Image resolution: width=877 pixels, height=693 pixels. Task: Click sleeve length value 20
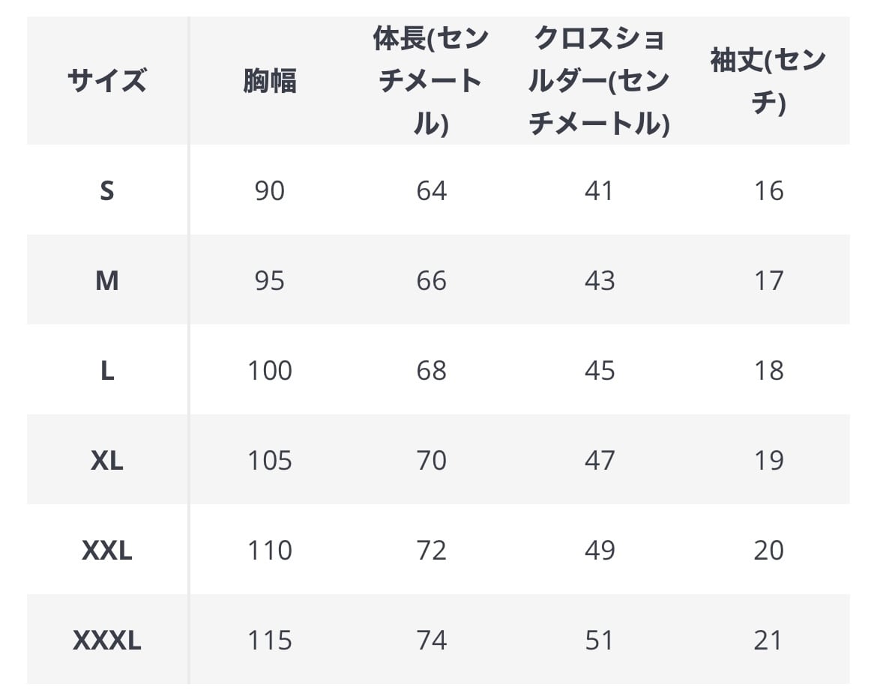[x=768, y=551]
